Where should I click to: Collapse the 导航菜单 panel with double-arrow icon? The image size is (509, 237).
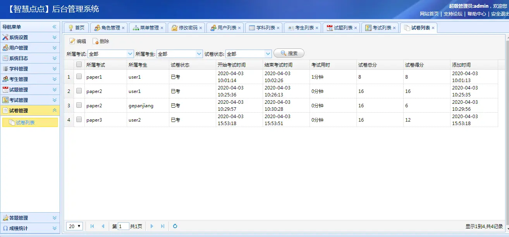[55, 27]
